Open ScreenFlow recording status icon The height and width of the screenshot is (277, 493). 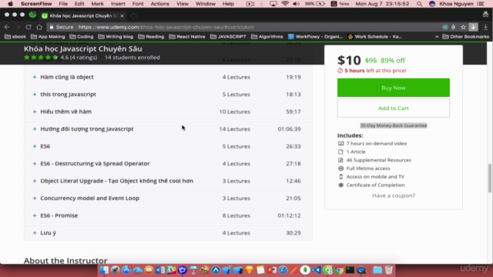[x=250, y=4]
